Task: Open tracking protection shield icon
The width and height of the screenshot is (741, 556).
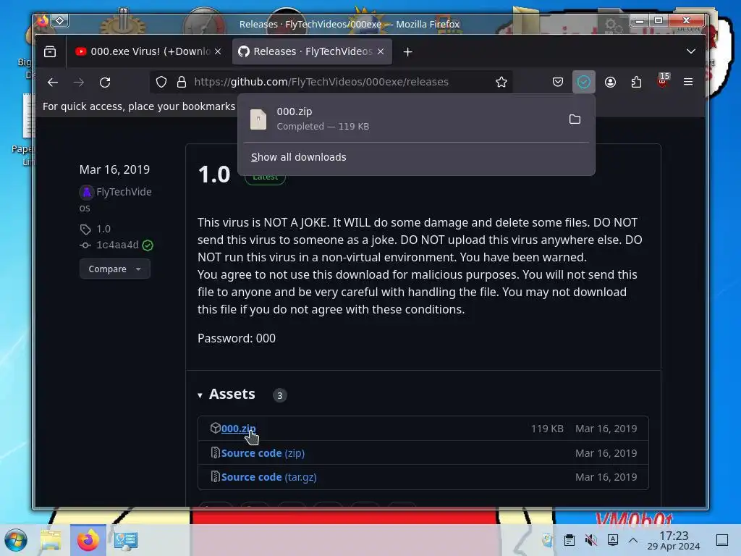Action: click(161, 83)
